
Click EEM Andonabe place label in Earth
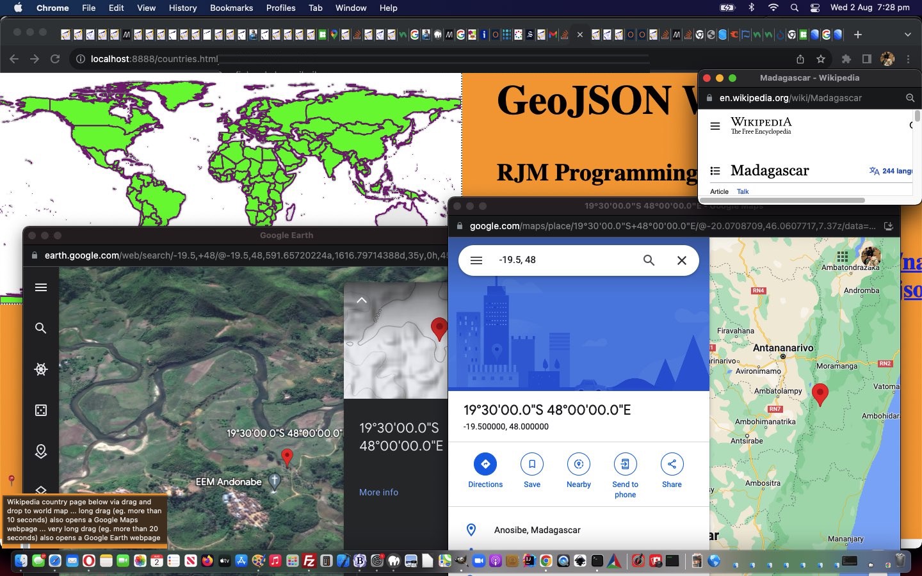pos(229,482)
